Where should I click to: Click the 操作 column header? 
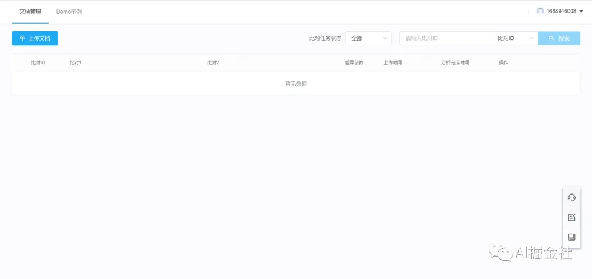(x=504, y=62)
